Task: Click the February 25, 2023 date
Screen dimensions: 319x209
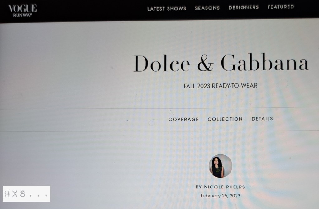Action: pos(220,196)
